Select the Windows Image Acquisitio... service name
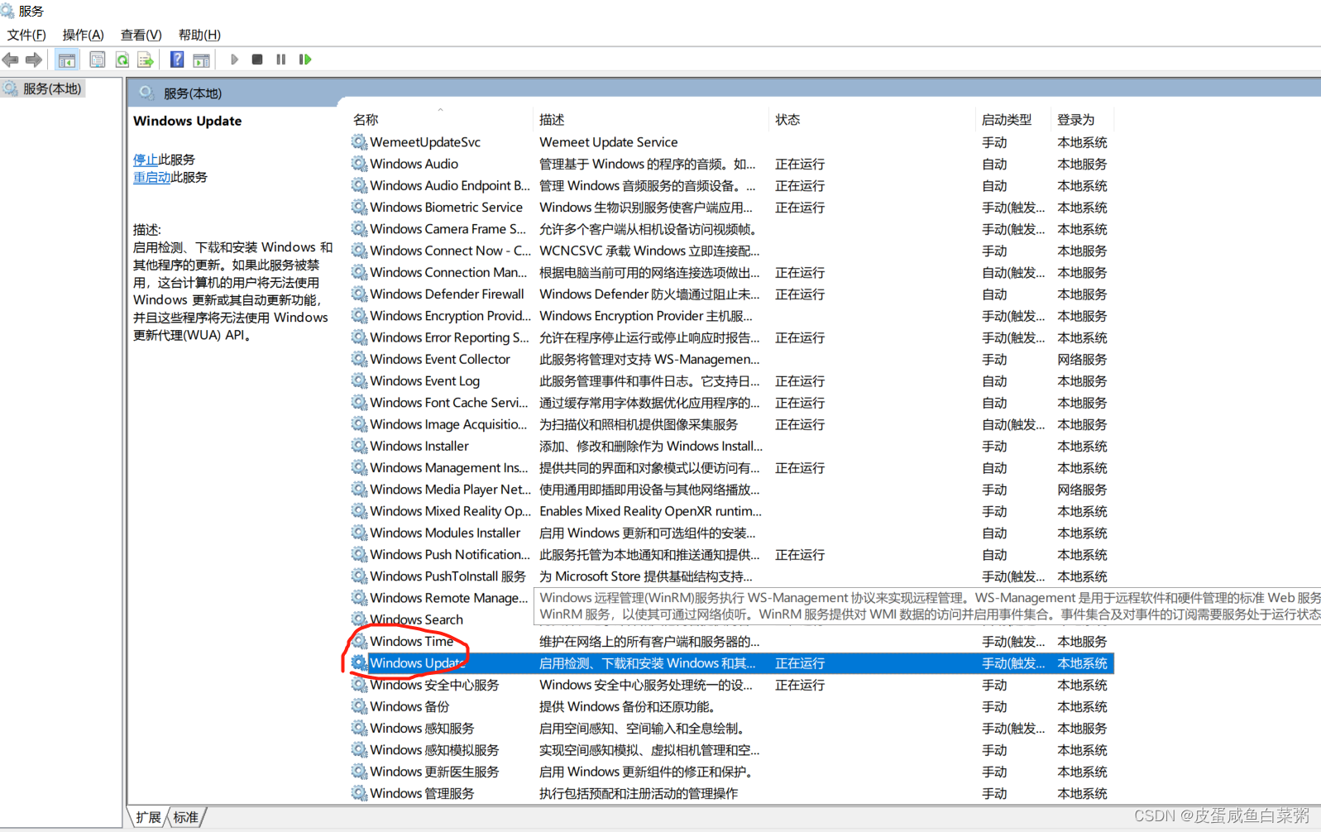1321x832 pixels. [448, 424]
